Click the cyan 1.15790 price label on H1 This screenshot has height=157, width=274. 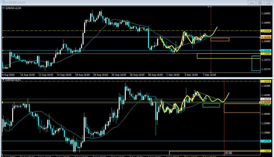(x=266, y=141)
